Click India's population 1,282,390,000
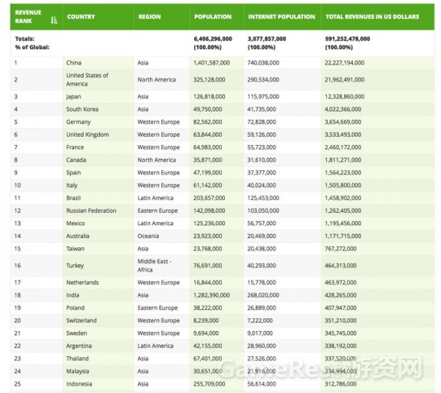The height and width of the screenshot is (393, 441). click(x=212, y=295)
